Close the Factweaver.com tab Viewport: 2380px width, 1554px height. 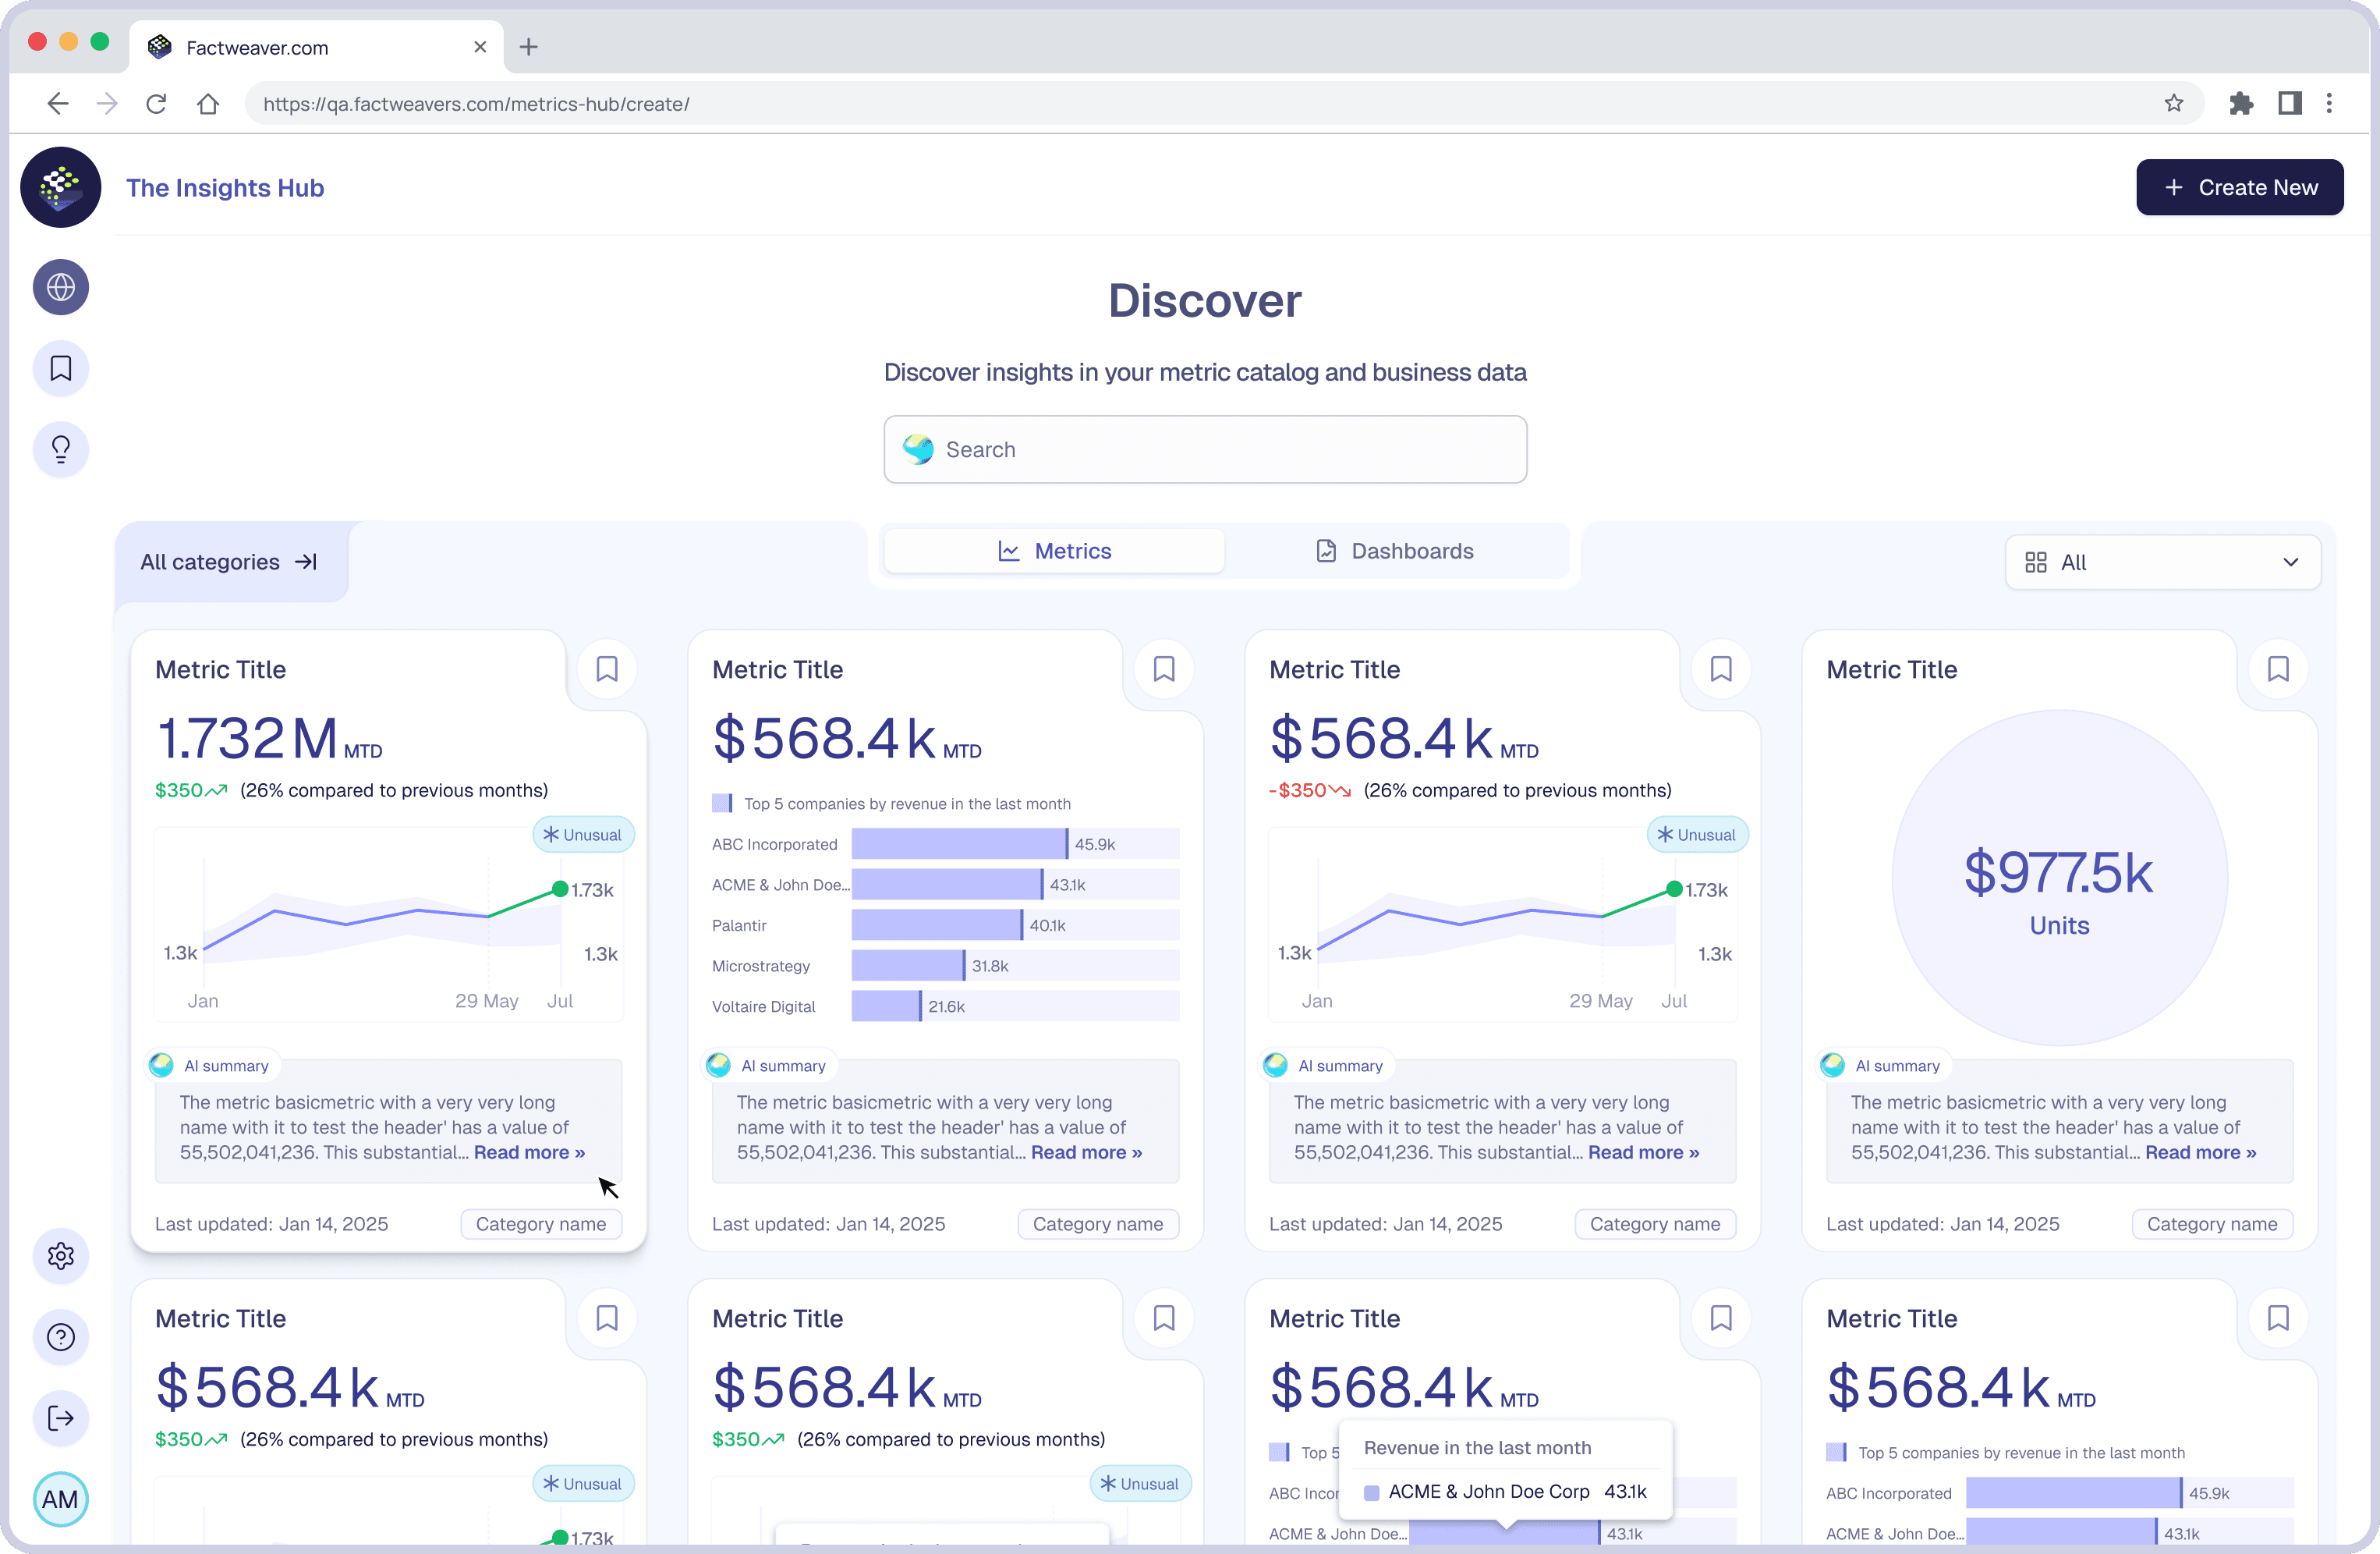pyautogui.click(x=480, y=47)
